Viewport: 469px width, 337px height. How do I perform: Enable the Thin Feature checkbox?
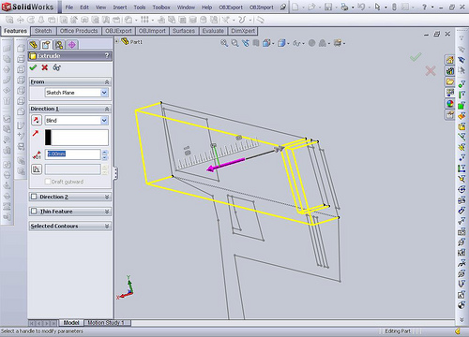34,212
